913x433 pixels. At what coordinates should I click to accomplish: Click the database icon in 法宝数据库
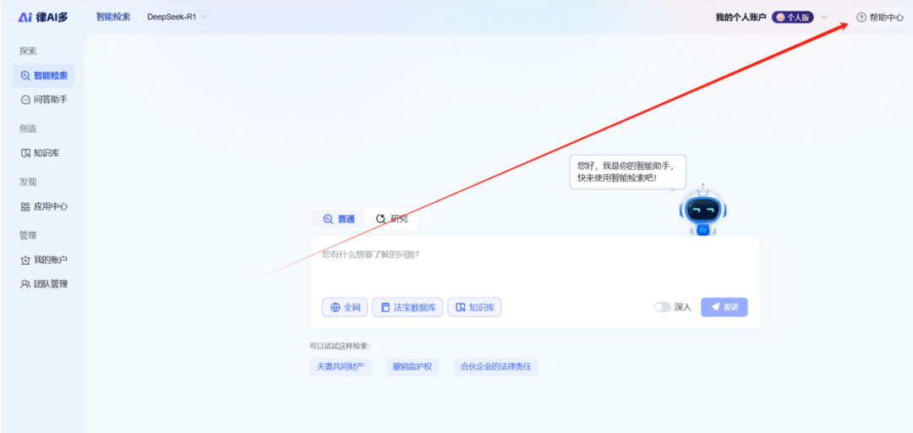coord(385,308)
